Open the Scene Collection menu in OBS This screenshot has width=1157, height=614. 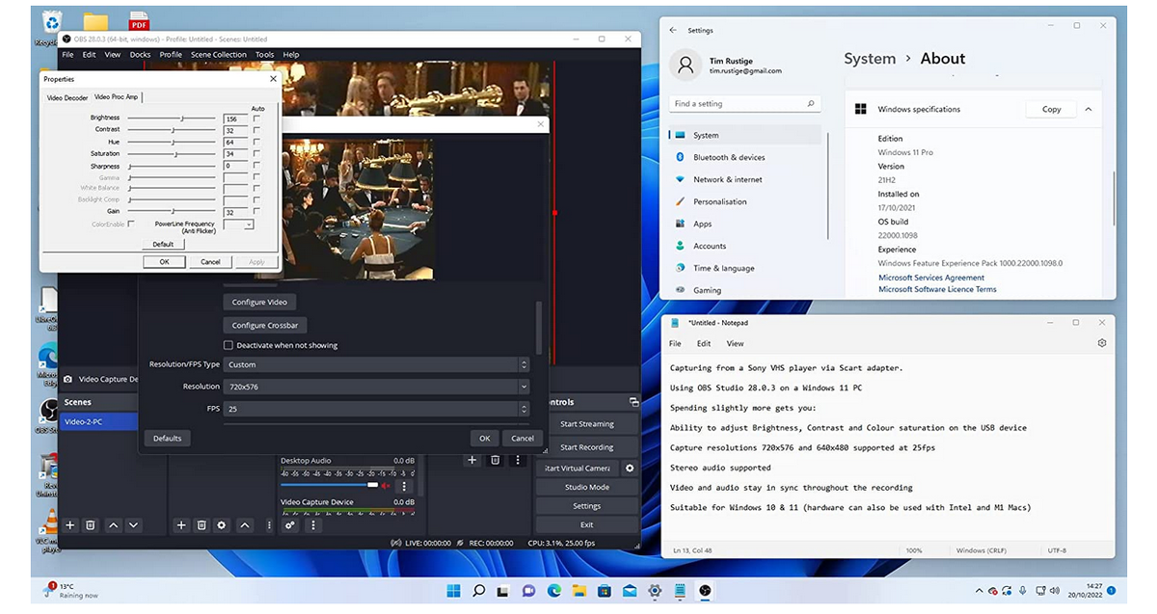tap(218, 55)
